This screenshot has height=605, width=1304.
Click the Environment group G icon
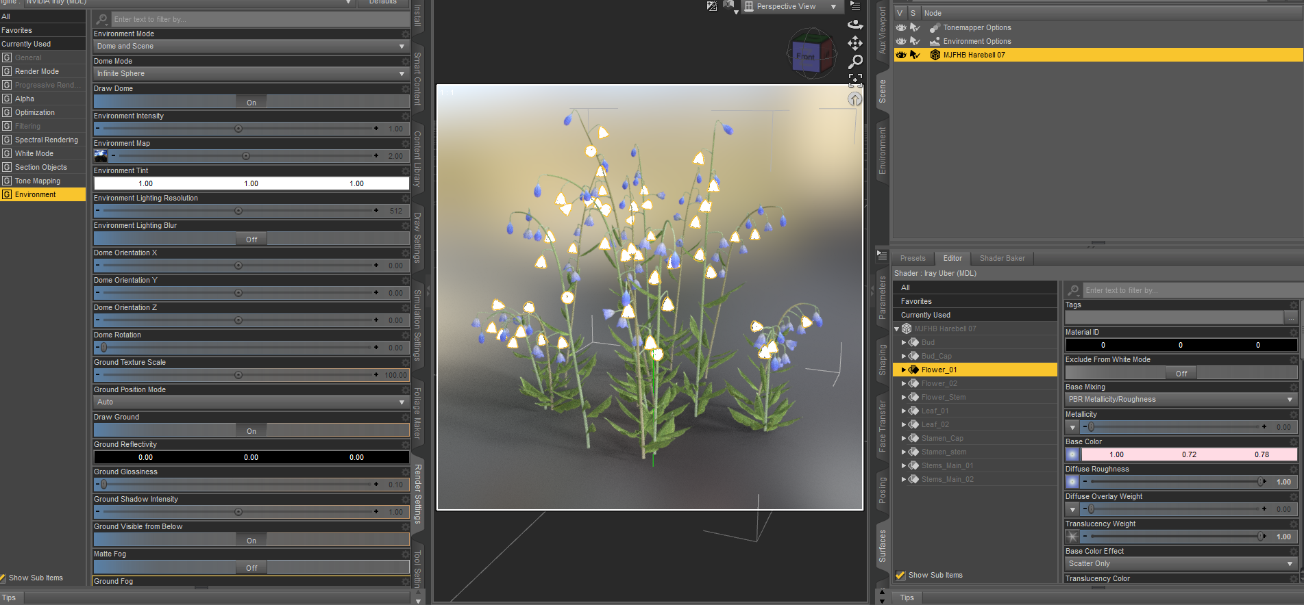coord(7,194)
